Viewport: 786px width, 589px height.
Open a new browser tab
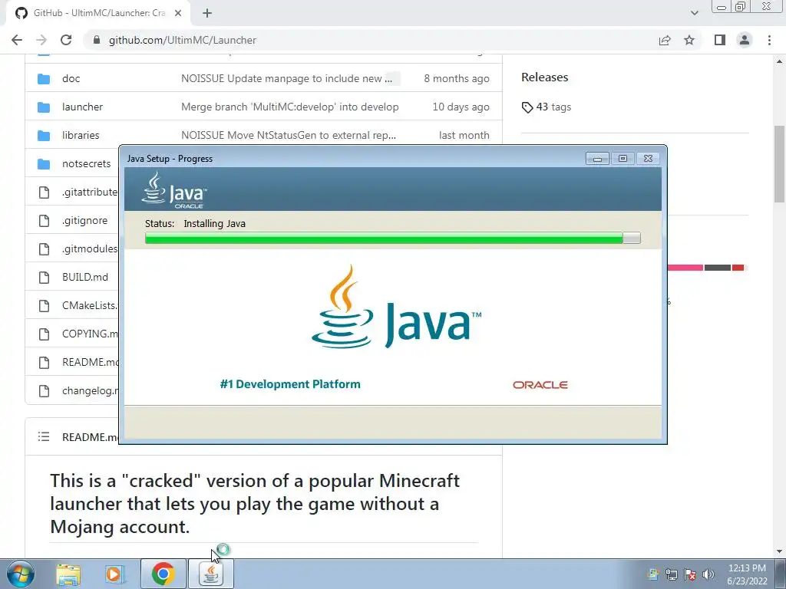click(x=207, y=14)
